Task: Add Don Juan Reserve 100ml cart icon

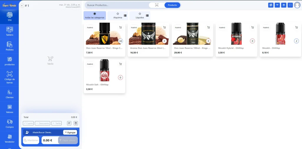Action: pos(209,27)
